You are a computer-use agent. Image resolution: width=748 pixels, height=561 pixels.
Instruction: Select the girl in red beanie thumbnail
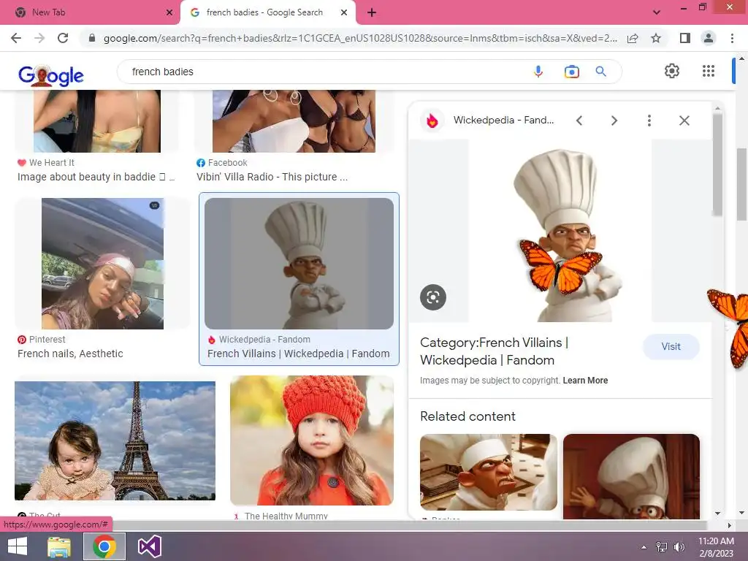pos(312,440)
